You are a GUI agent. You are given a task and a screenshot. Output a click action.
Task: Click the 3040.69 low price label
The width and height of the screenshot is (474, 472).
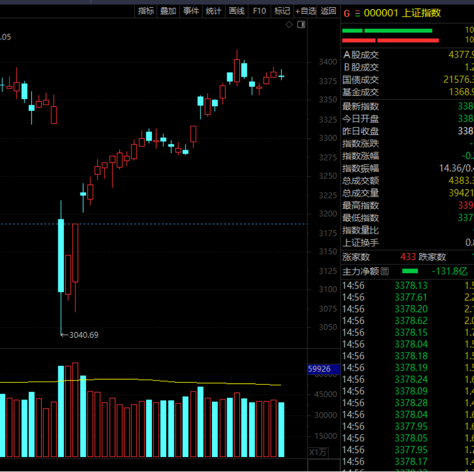coord(84,335)
